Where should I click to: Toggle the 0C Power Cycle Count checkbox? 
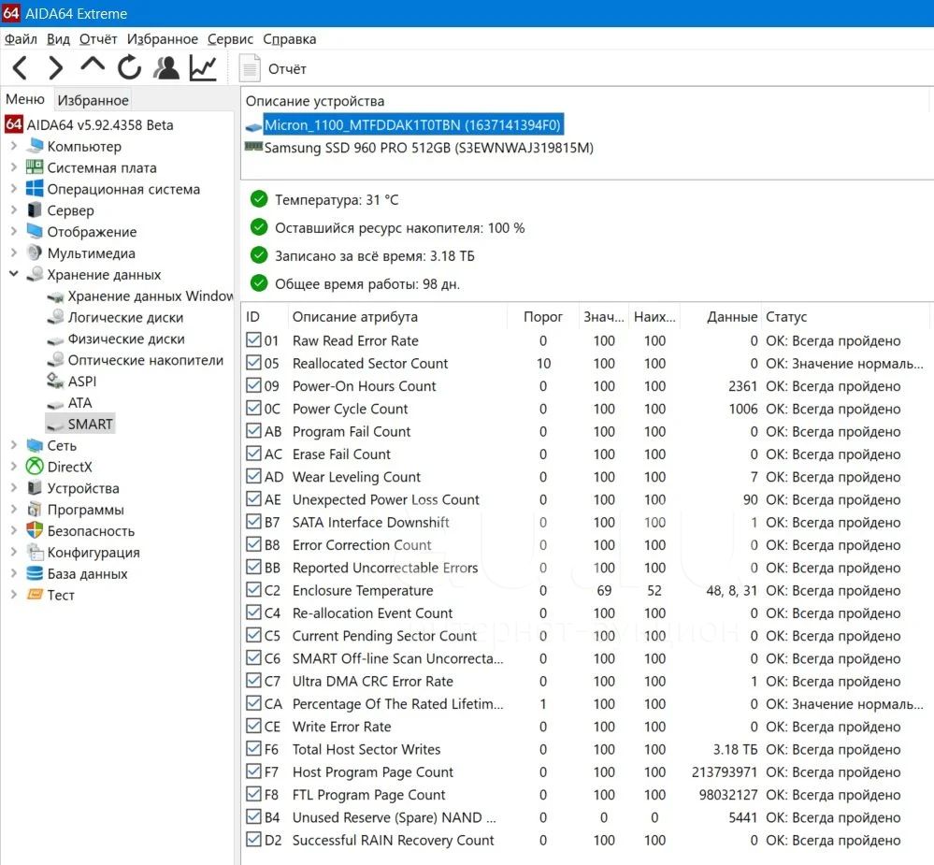coord(253,408)
